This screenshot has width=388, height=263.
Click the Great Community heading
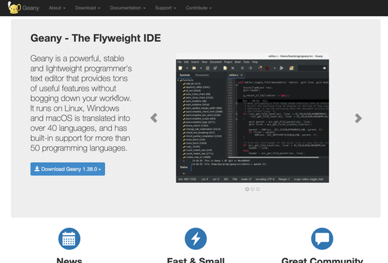[322, 260]
